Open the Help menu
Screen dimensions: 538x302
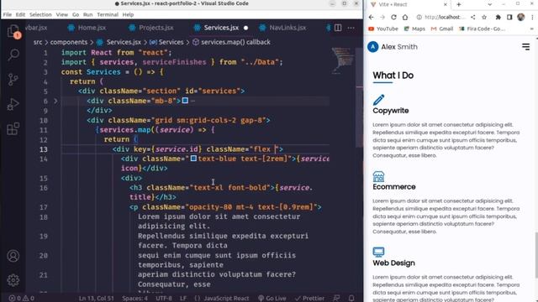(x=128, y=15)
